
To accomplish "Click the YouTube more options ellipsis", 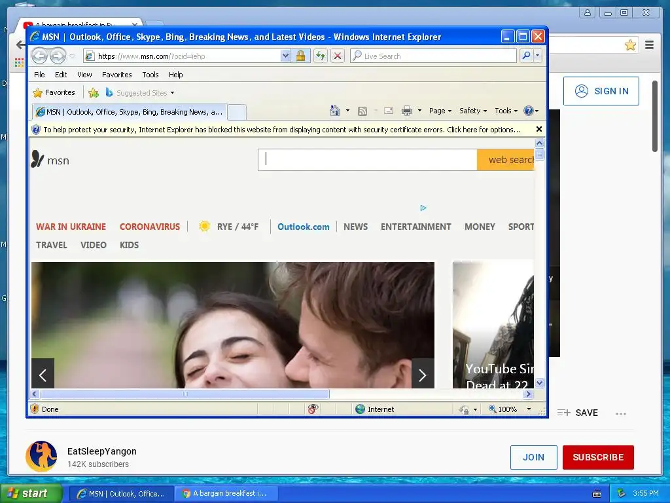I will (x=621, y=414).
